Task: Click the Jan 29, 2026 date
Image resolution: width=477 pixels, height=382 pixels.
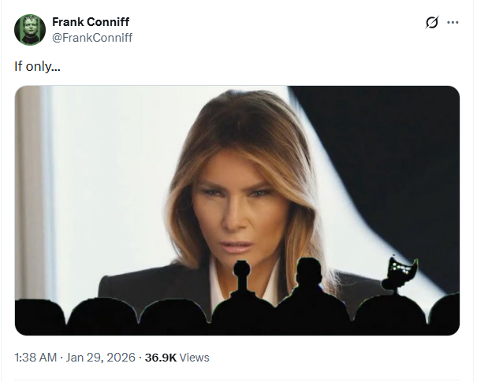Action: tap(101, 357)
